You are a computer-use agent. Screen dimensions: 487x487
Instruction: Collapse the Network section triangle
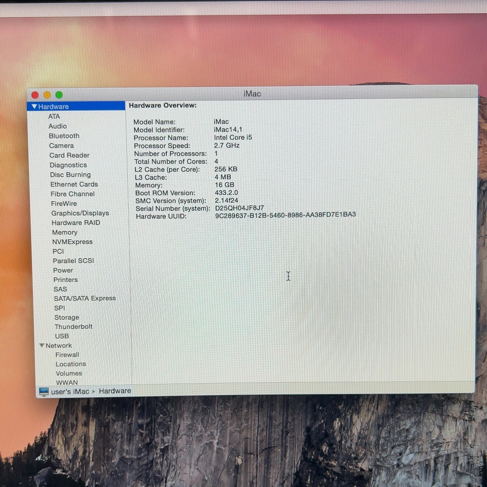tap(42, 345)
